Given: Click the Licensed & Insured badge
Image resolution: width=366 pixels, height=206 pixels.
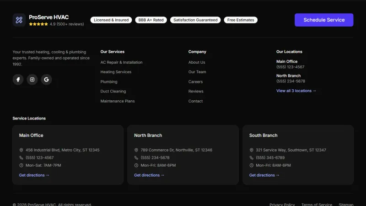Looking at the screenshot, I should click(111, 20).
